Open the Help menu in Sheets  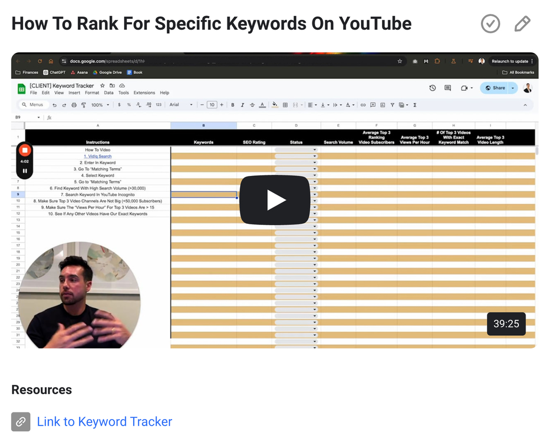point(164,93)
